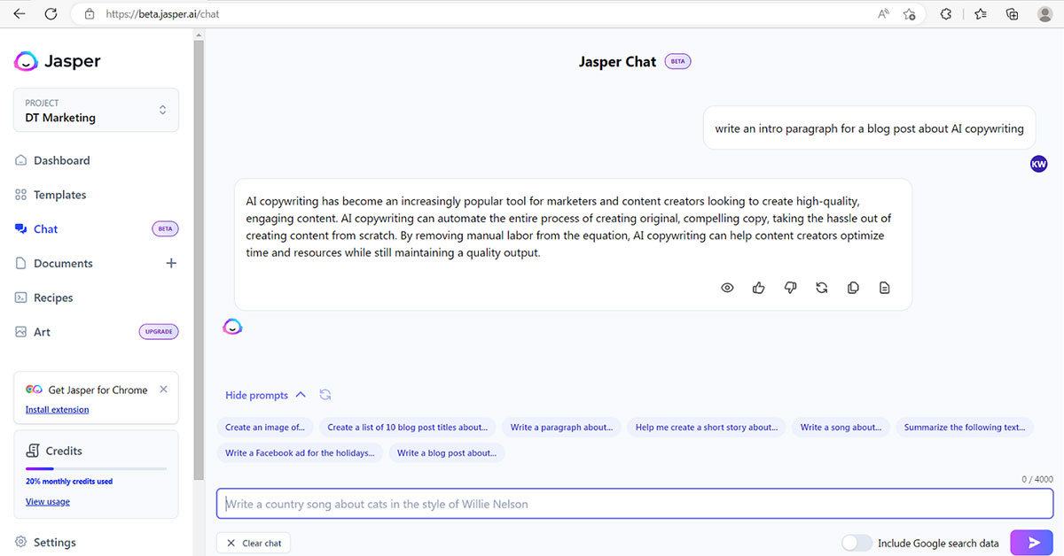Dismiss the Get Jasper for Chrome card

pyautogui.click(x=163, y=390)
